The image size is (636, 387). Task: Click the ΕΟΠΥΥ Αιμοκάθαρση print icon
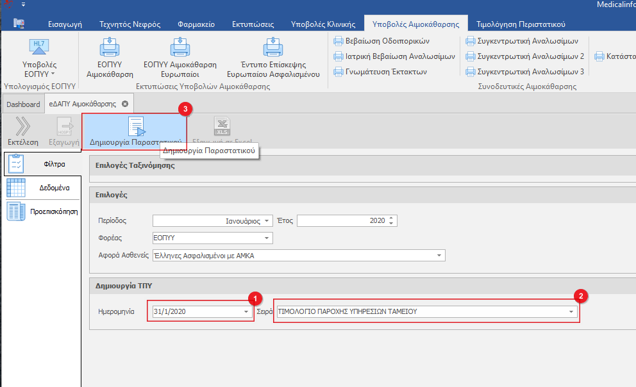click(x=110, y=49)
